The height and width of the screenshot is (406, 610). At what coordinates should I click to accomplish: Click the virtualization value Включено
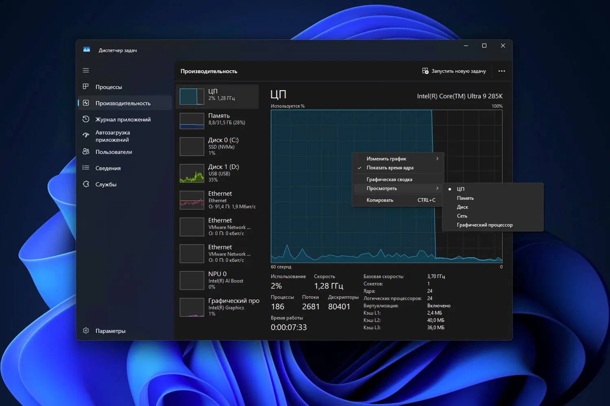pos(439,306)
